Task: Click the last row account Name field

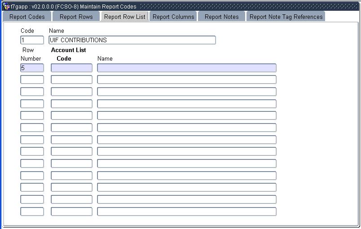Action: (x=186, y=211)
